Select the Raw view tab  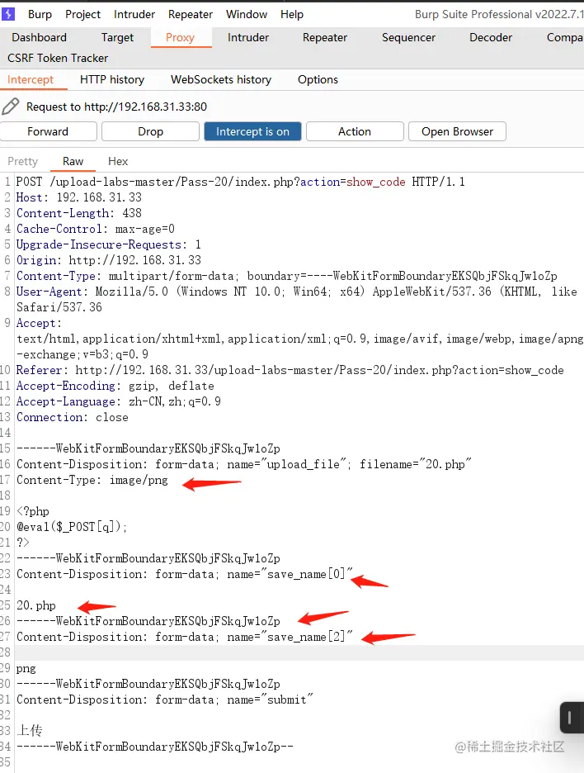[x=73, y=161]
